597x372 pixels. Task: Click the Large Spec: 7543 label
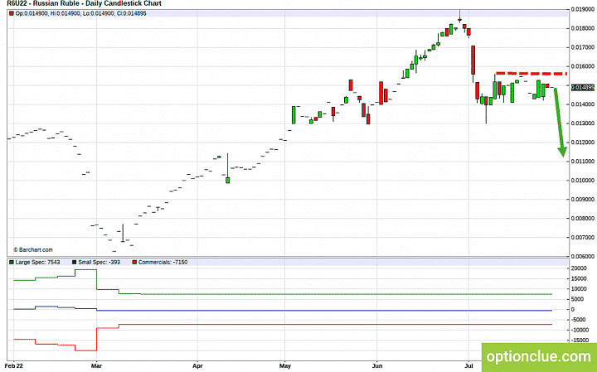pyautogui.click(x=37, y=262)
